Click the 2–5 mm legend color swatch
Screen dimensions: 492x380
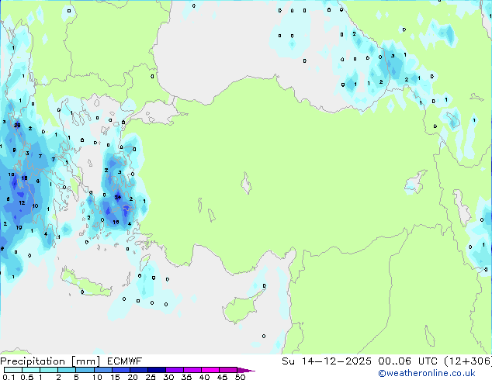point(67,370)
